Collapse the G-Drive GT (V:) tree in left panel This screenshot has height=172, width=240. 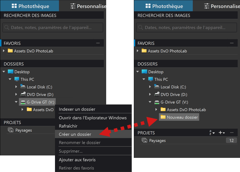pos(16,102)
